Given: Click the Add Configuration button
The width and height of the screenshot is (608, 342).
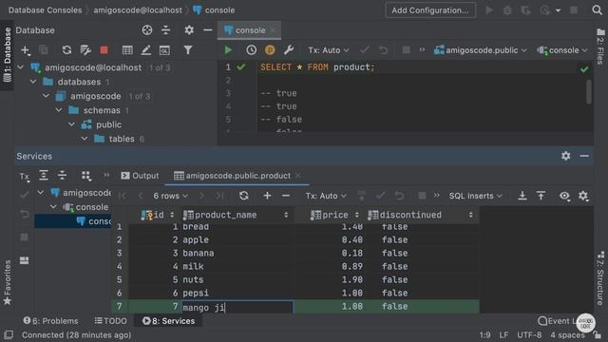Looking at the screenshot, I should (430, 10).
